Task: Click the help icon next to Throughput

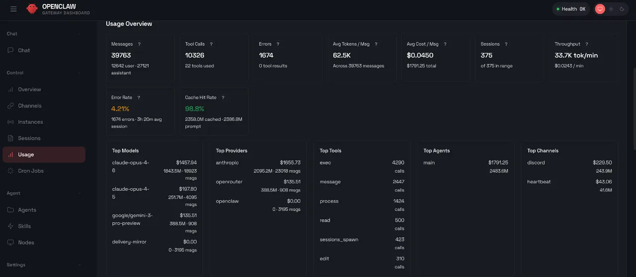Action: tap(587, 44)
